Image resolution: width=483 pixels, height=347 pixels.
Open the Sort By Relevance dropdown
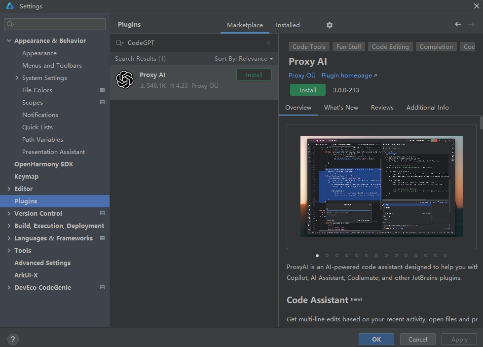point(244,59)
